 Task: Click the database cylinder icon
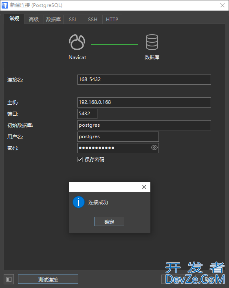click(x=152, y=42)
